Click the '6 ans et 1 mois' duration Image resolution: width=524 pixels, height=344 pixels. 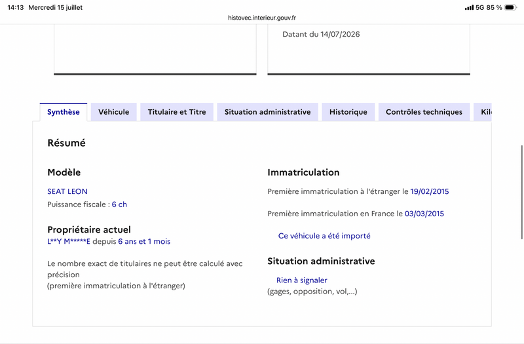coord(144,241)
